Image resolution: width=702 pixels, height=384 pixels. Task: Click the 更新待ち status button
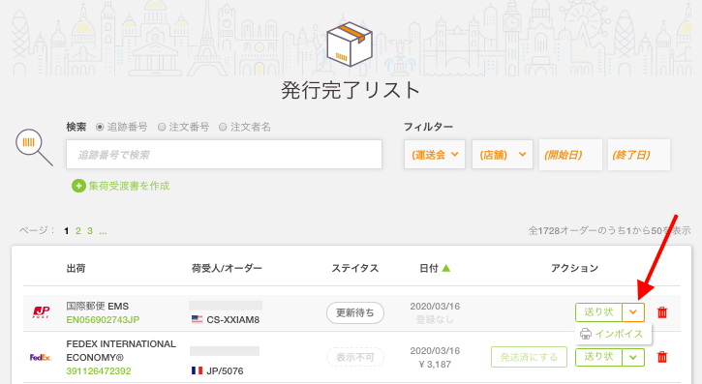(x=355, y=312)
